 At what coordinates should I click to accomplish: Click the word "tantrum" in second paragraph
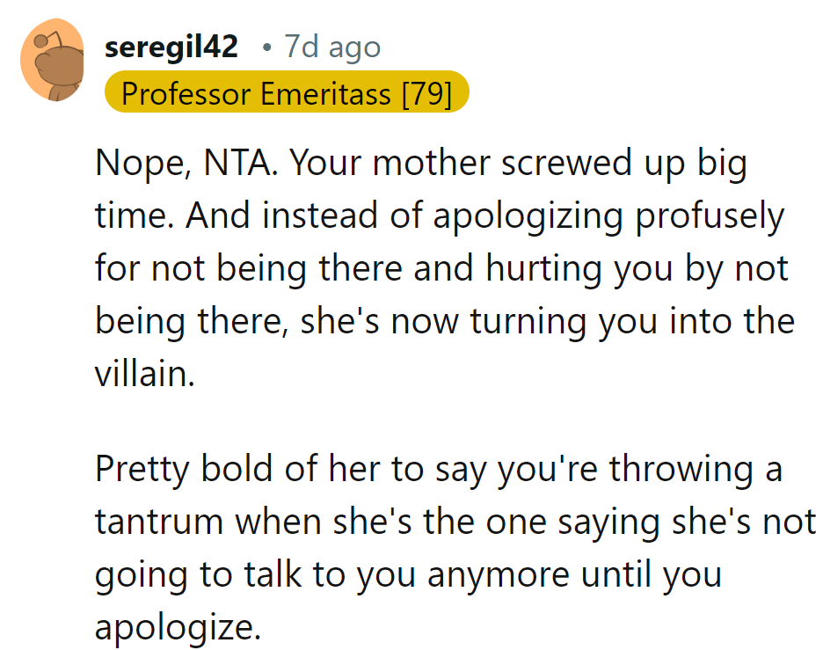pos(159,522)
